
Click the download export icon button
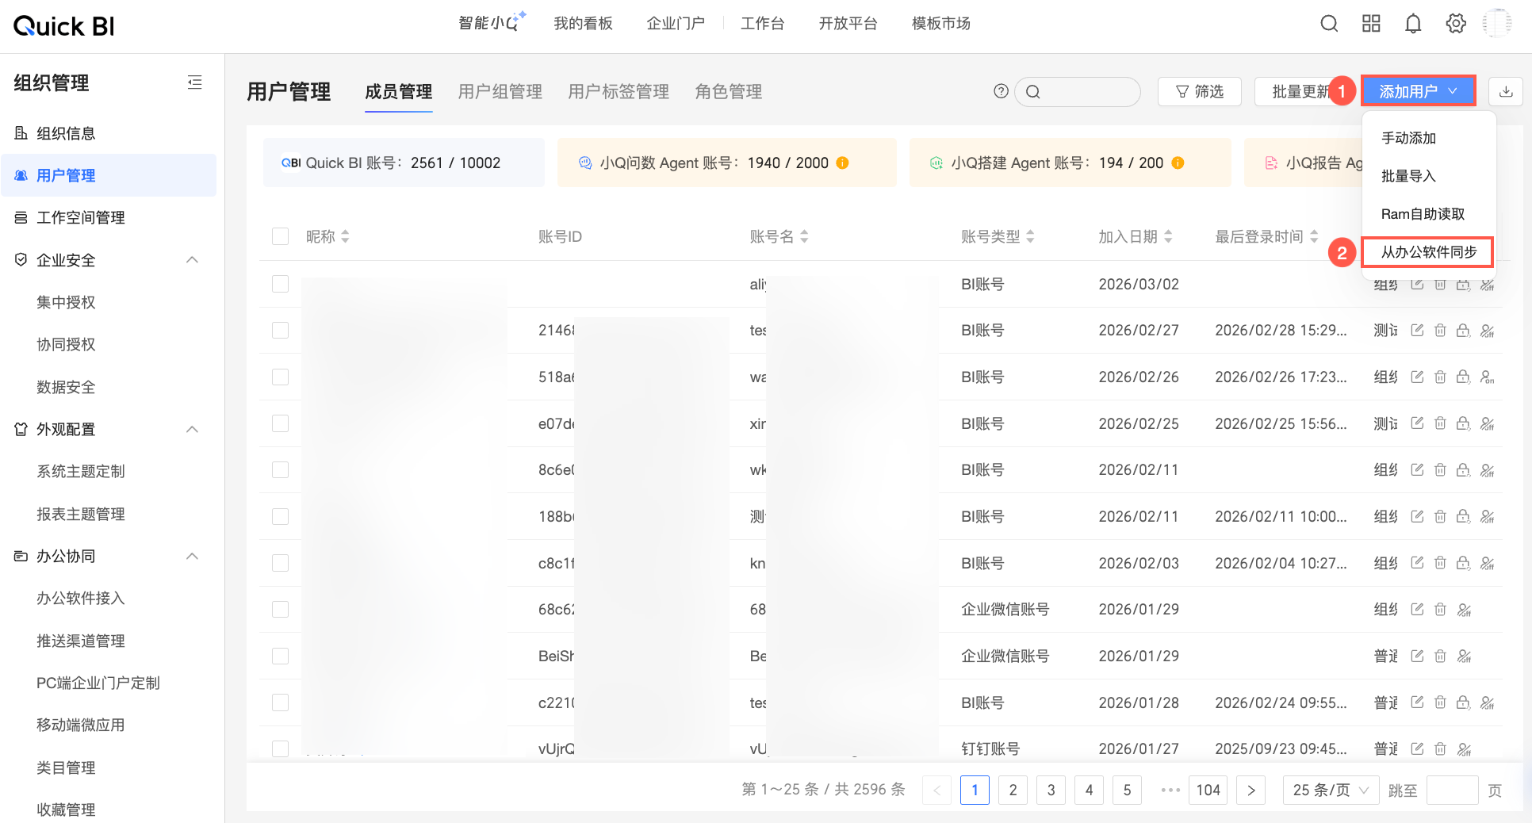click(1506, 91)
